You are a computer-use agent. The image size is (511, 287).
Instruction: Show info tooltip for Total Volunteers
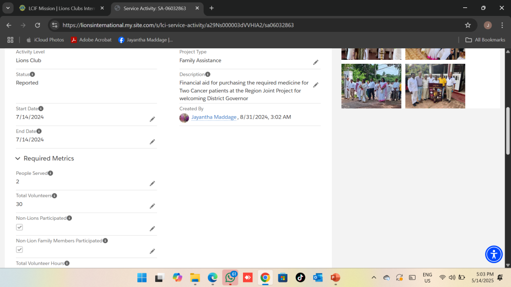54,195
